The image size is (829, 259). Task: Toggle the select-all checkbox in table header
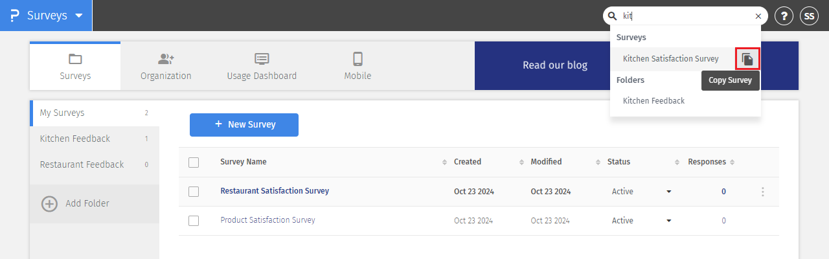pos(194,162)
